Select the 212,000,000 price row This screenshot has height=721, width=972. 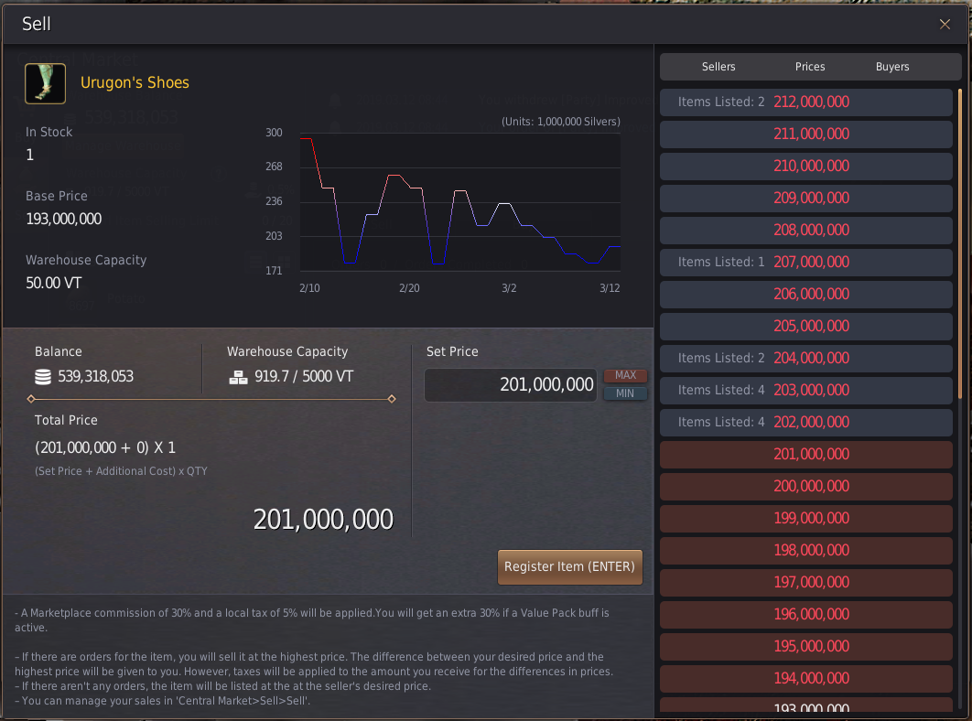pos(805,102)
